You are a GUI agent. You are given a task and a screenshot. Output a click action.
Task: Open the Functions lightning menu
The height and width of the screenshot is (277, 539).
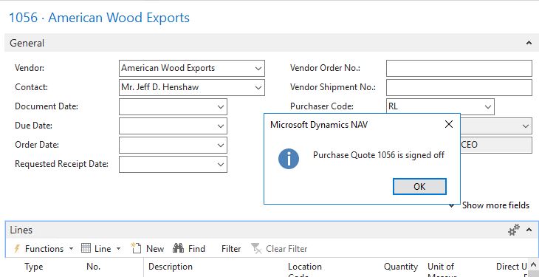tap(44, 248)
